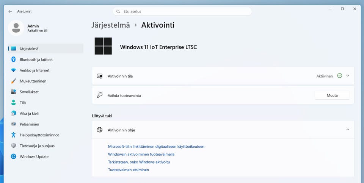Click the Asetukset window title
The image size is (364, 183).
pyautogui.click(x=24, y=11)
